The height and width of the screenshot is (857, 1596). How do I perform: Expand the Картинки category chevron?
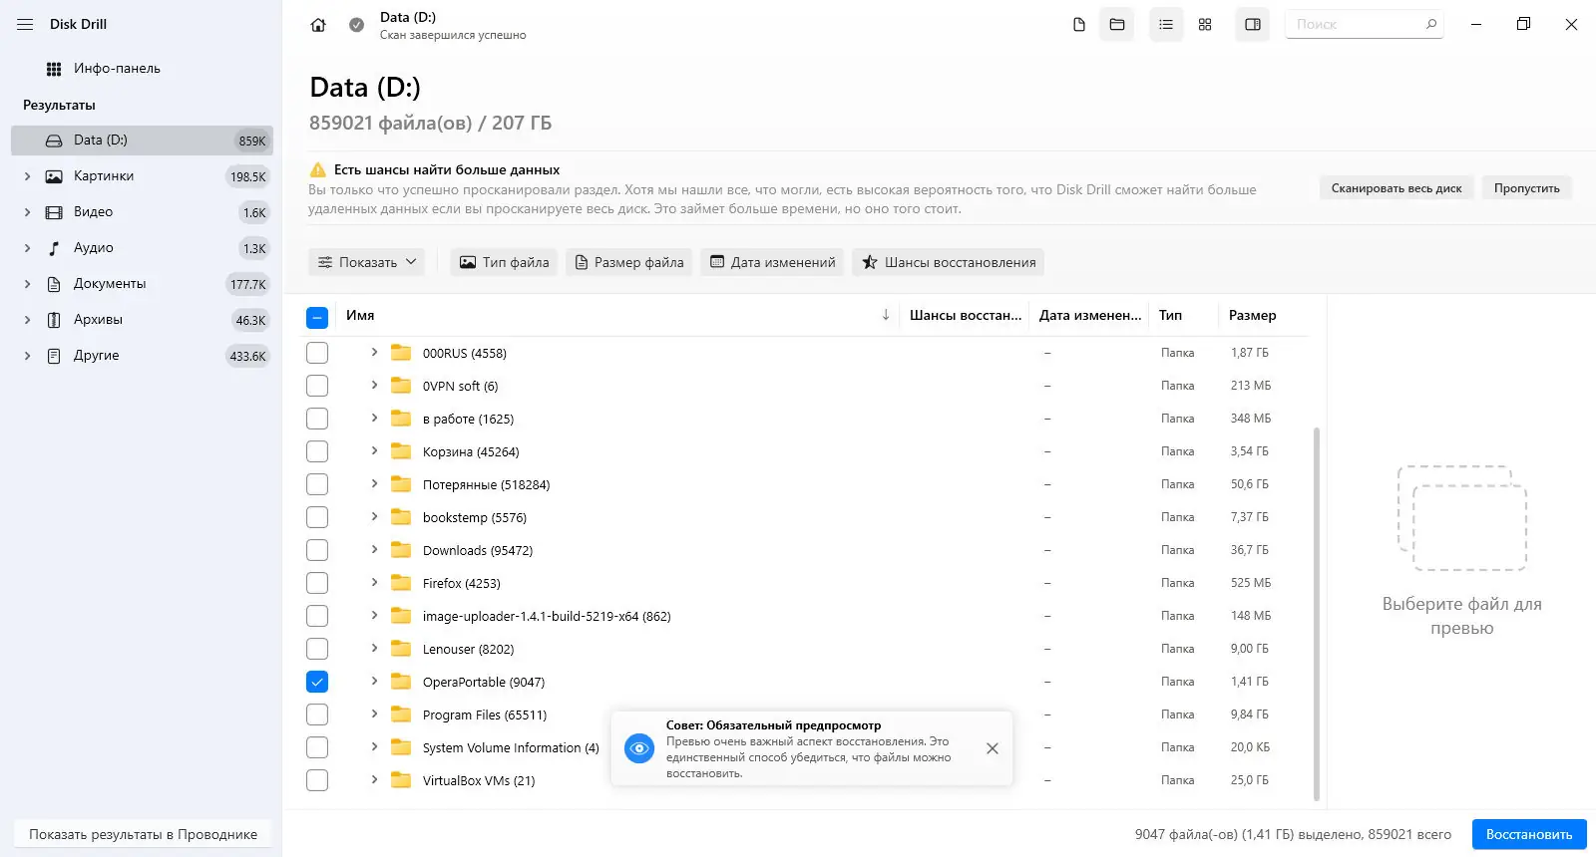click(27, 176)
